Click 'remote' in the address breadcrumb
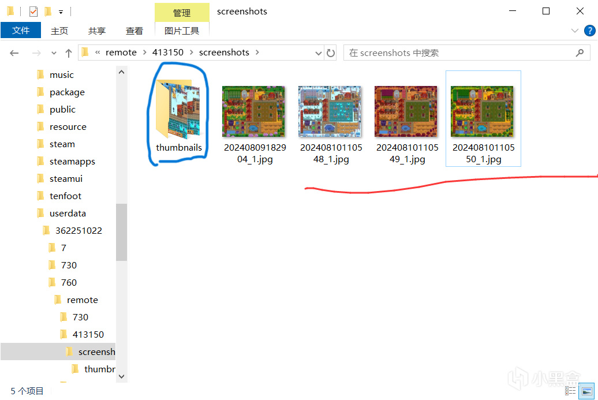This screenshot has height=400, width=598. coord(121,53)
